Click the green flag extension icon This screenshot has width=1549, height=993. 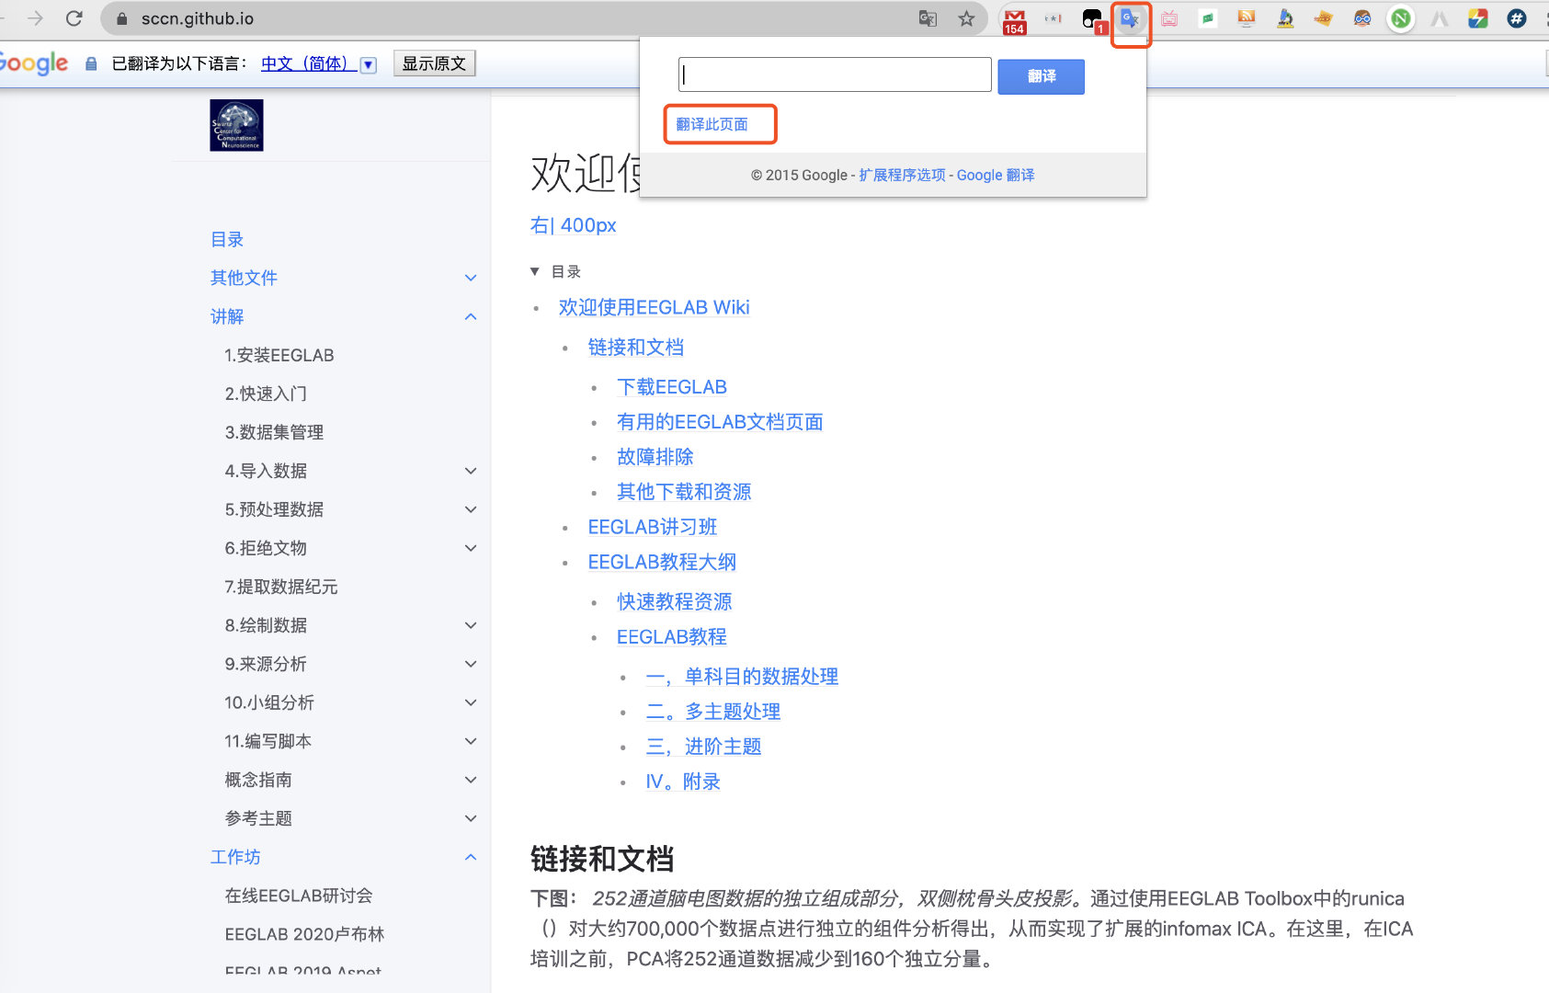coord(1208,18)
